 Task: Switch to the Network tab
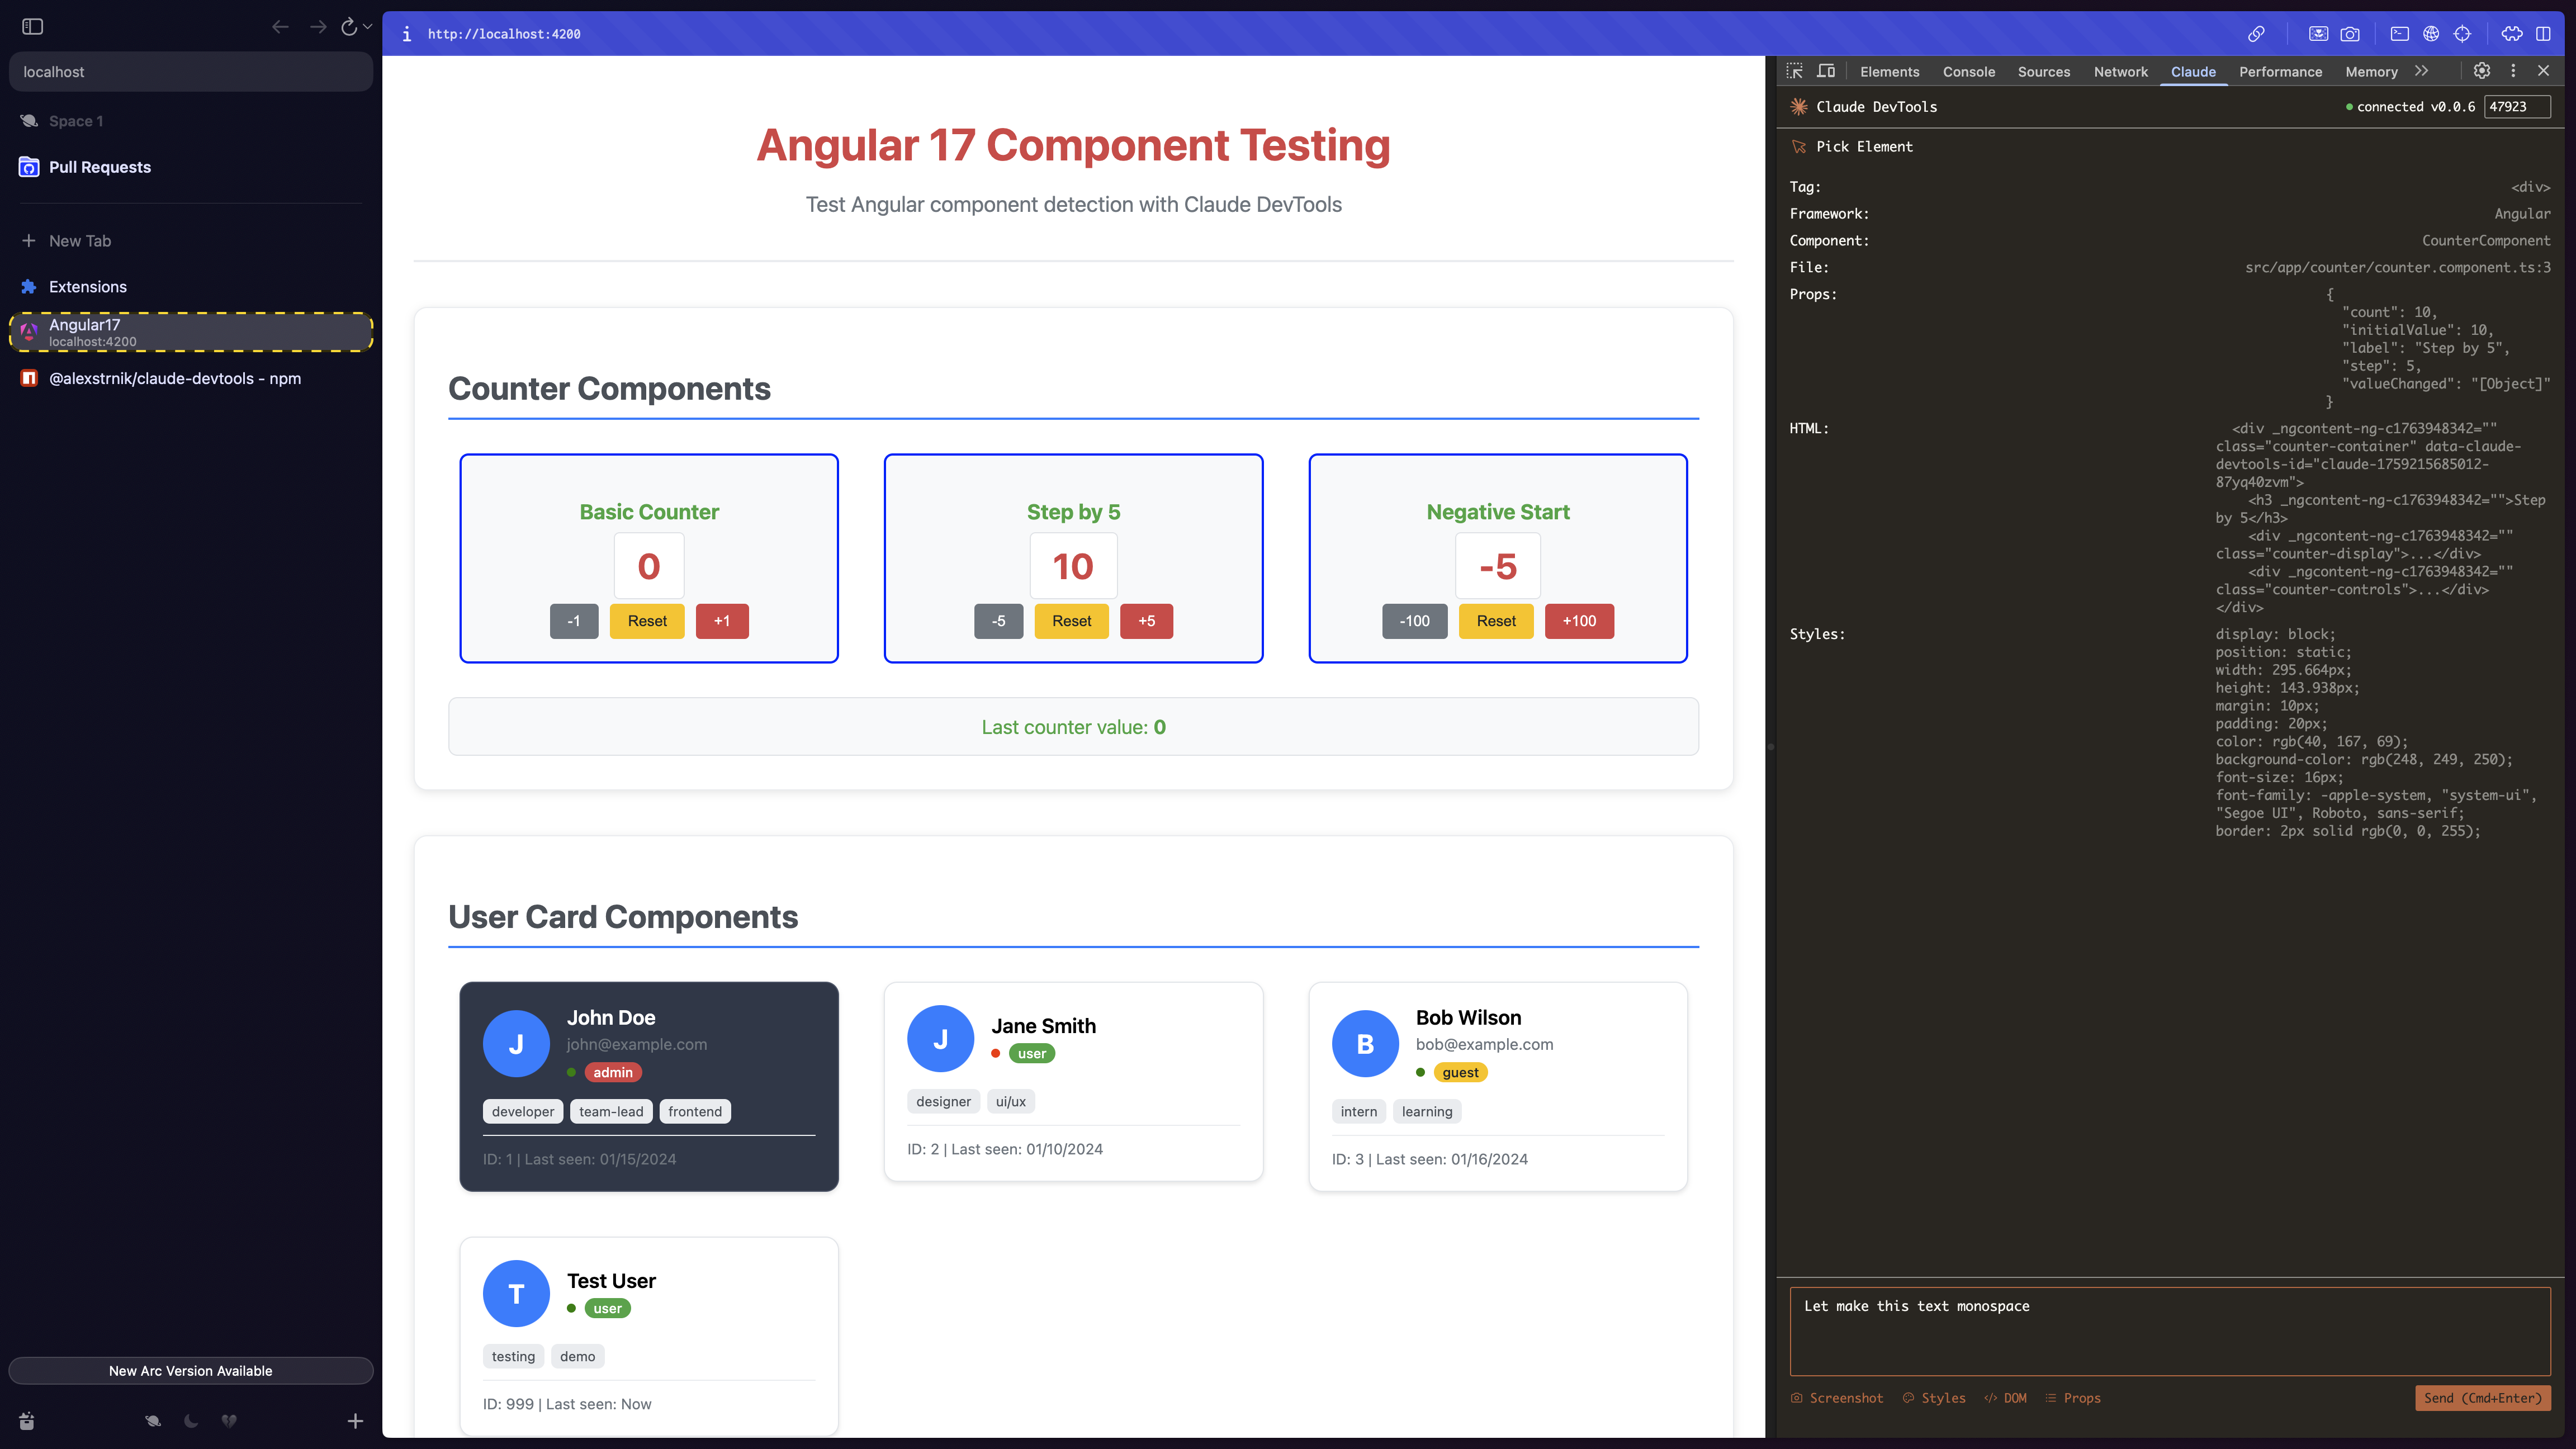click(x=2121, y=72)
